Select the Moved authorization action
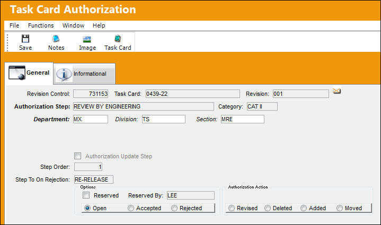Viewport: 381px width, 225px height. coord(340,208)
